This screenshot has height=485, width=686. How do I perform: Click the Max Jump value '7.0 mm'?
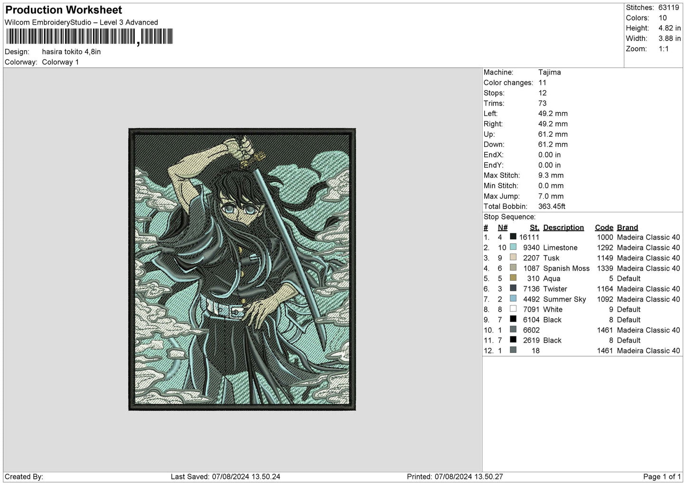(551, 197)
